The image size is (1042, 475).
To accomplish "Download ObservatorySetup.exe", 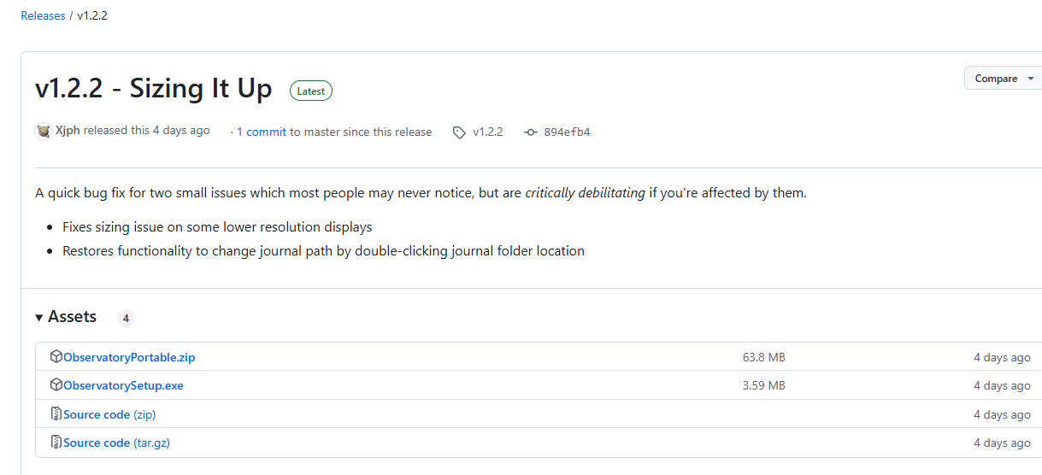I will [123, 386].
